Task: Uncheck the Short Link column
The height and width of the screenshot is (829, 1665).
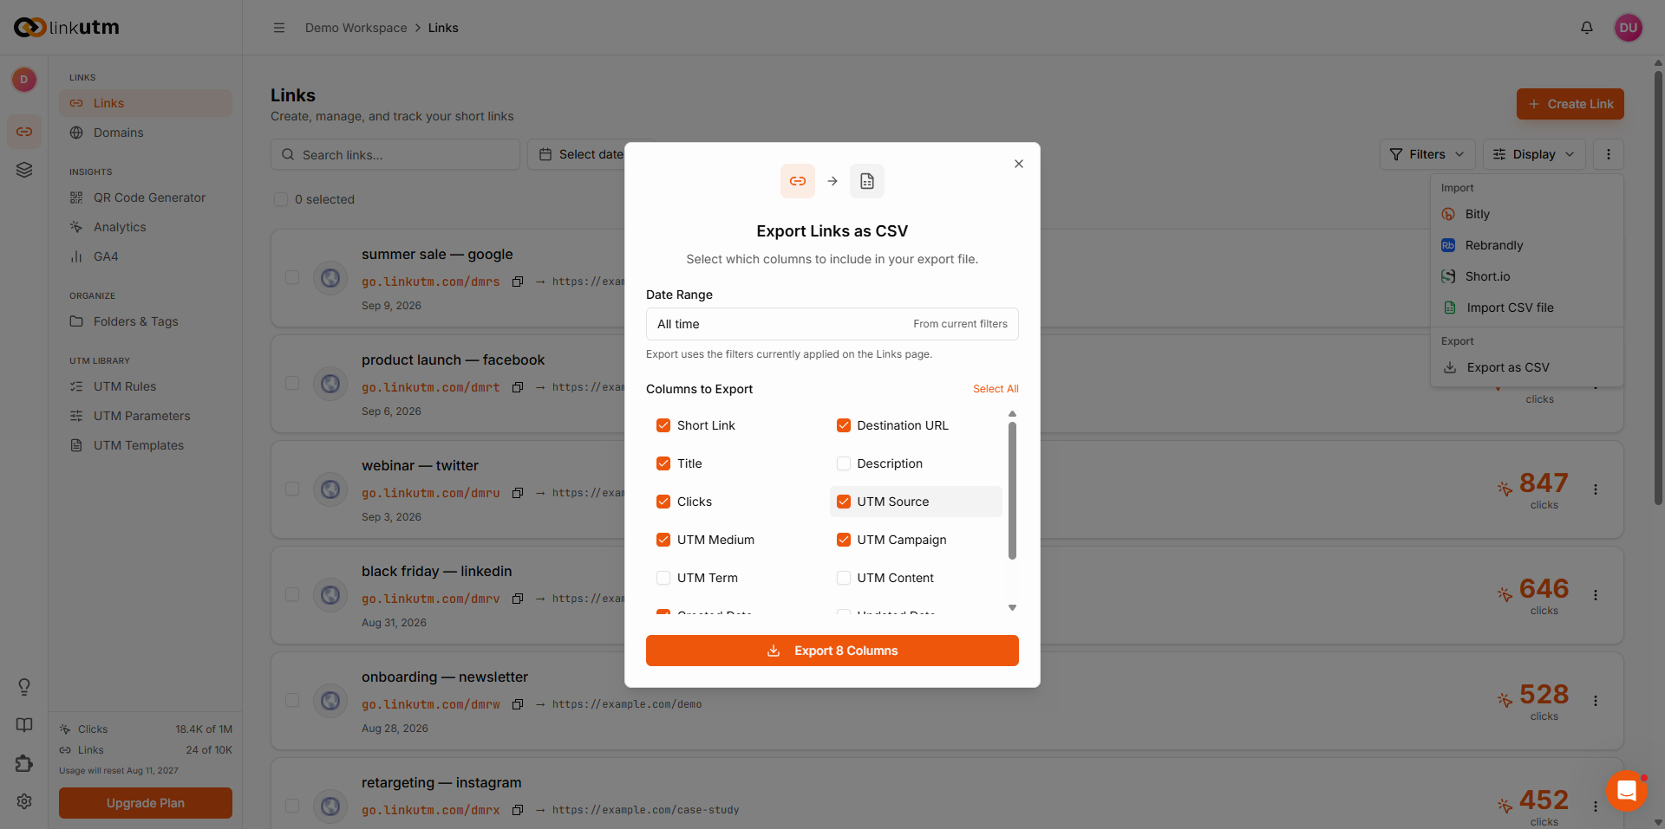Action: coord(663,425)
